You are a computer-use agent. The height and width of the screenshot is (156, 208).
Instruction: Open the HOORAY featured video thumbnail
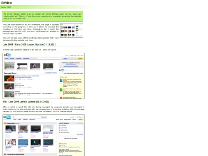coord(9,94)
